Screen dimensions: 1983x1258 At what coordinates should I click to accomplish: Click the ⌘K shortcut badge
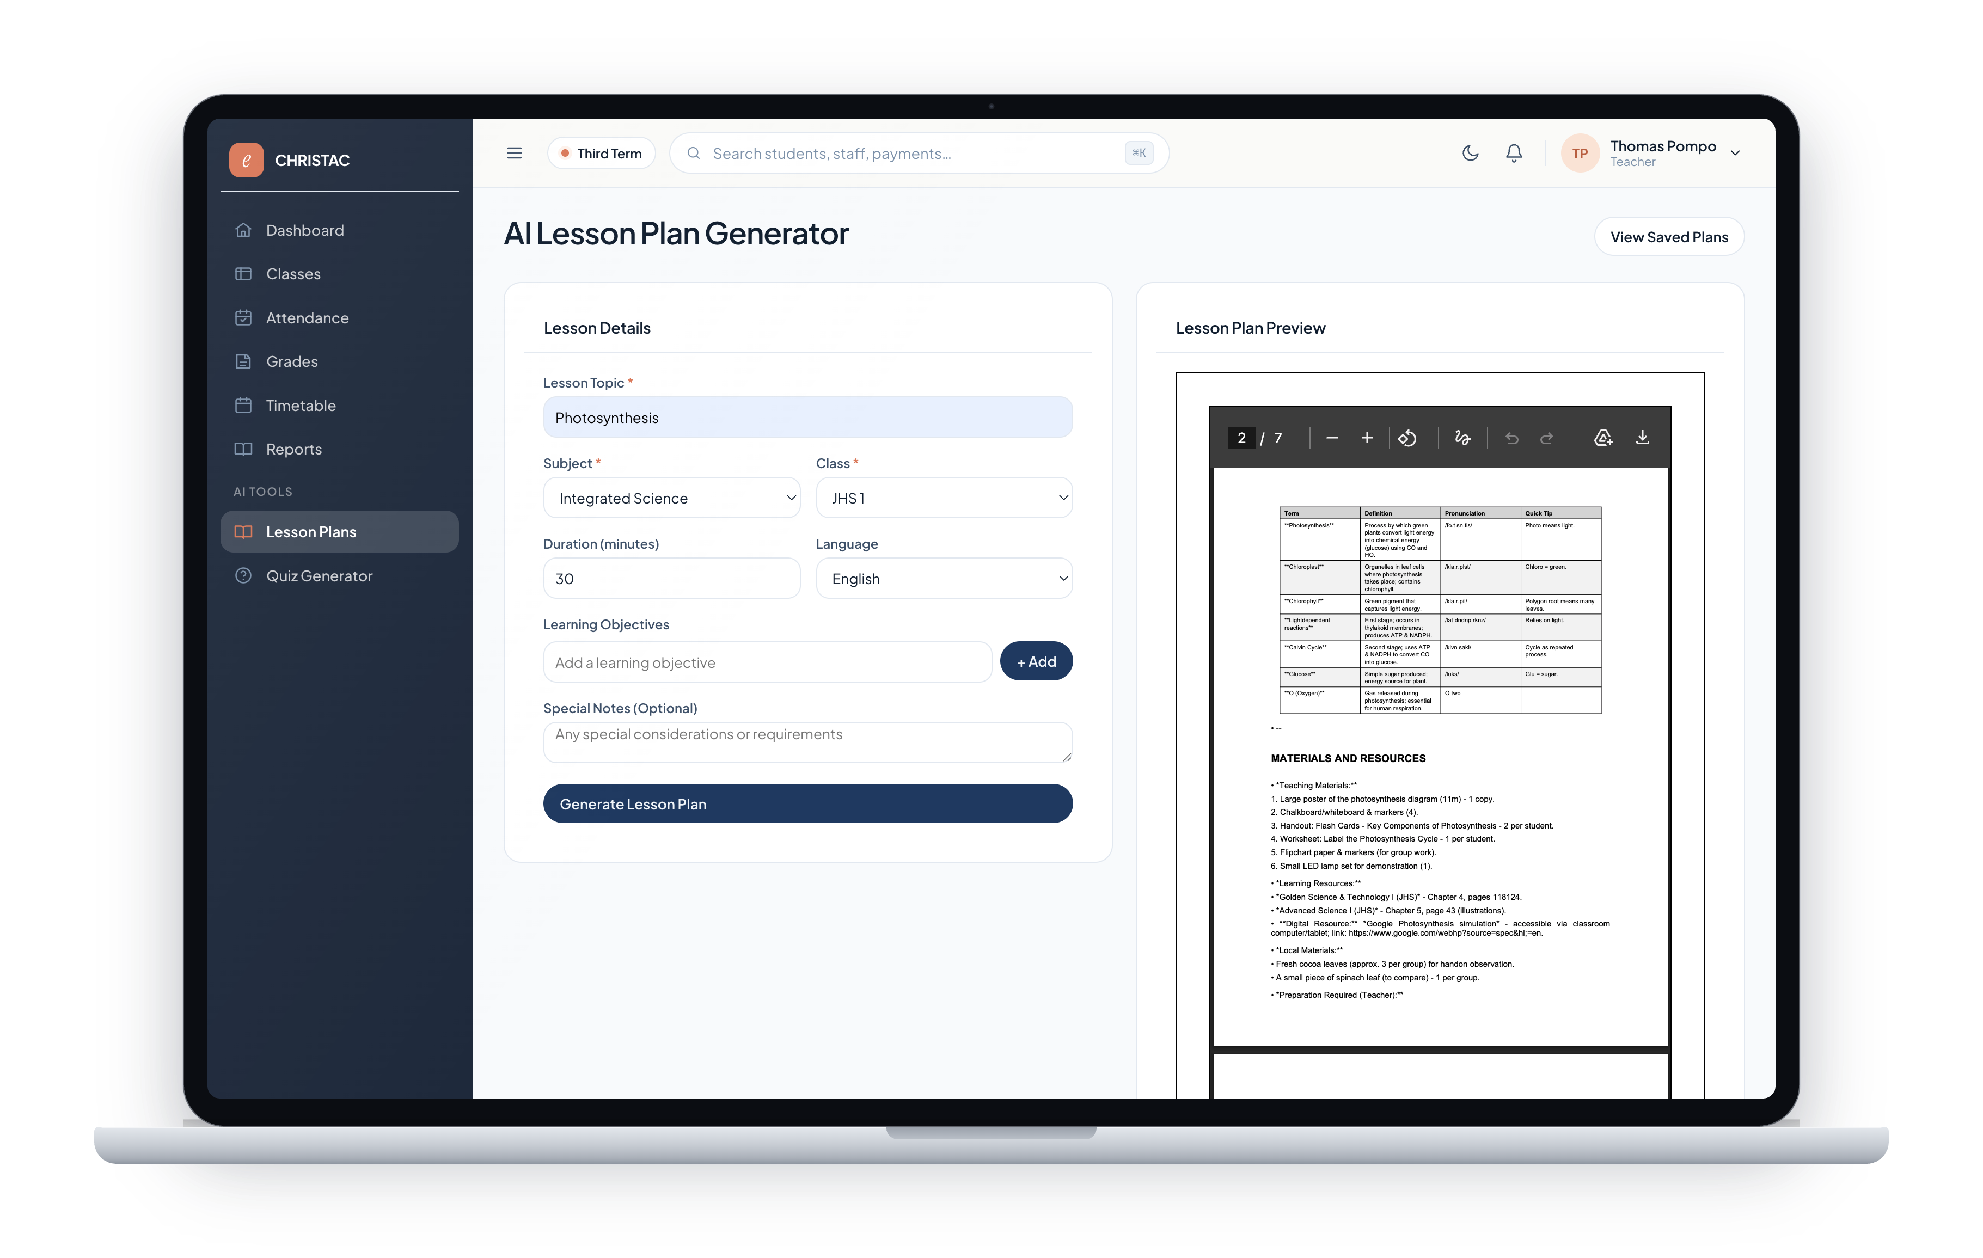click(1139, 153)
